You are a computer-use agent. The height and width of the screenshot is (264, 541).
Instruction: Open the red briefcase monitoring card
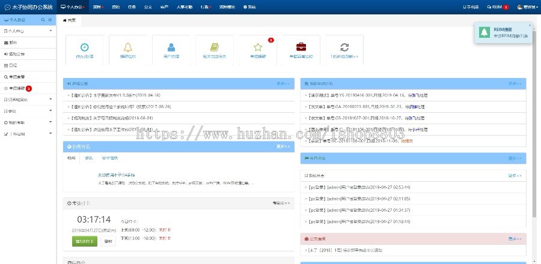click(301, 50)
